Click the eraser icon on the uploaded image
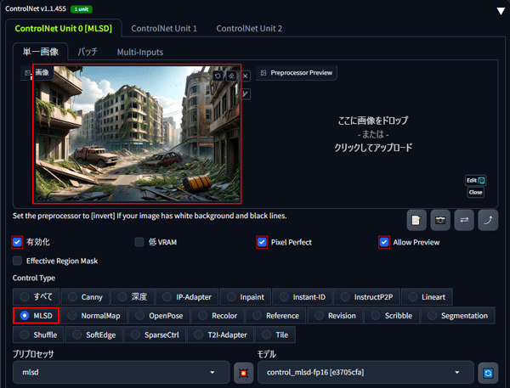The height and width of the screenshot is (388, 510). [231, 76]
